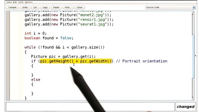
Task: Click the Copy button
Action: click(x=45, y=7)
